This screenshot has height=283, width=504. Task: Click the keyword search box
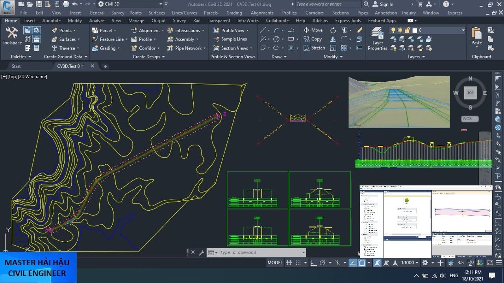[x=328, y=4]
